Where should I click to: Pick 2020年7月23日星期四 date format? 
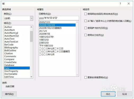tap(50, 28)
